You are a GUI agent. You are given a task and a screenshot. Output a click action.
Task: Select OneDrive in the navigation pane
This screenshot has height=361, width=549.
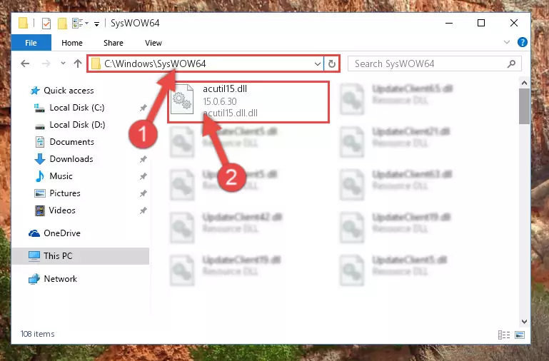tap(62, 233)
